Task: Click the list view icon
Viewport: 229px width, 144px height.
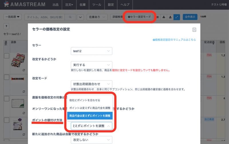Action: tap(158, 17)
